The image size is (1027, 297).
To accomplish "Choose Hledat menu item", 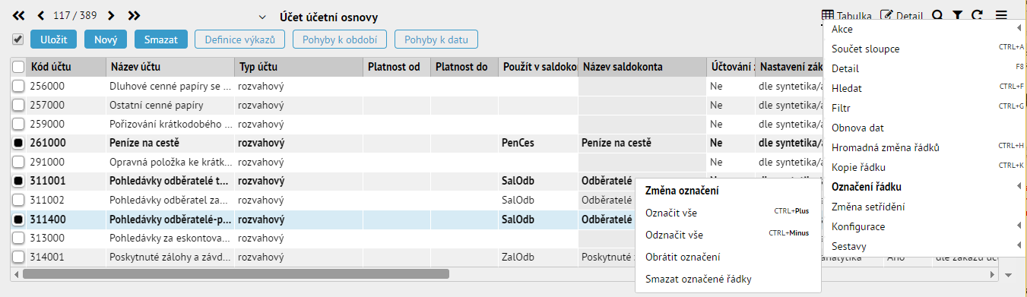I will [924, 88].
